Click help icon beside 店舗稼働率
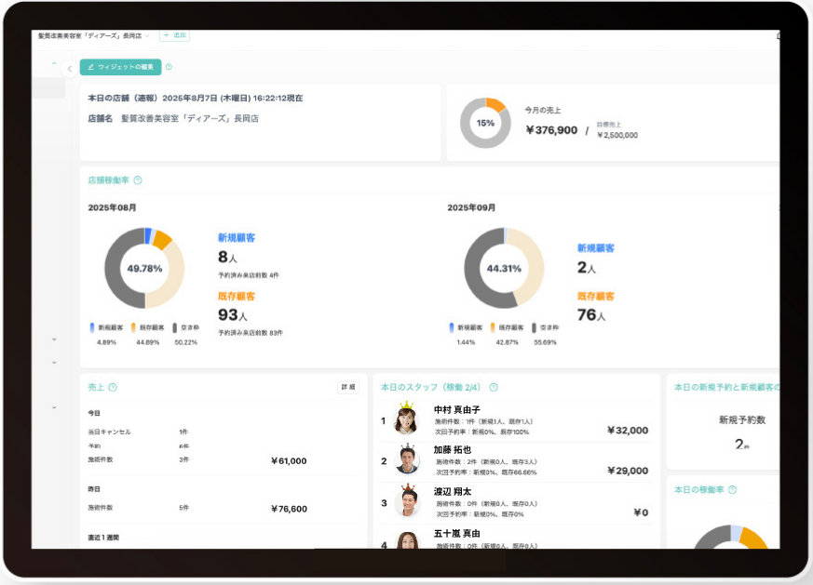Image resolution: width=813 pixels, height=585 pixels. [x=138, y=180]
